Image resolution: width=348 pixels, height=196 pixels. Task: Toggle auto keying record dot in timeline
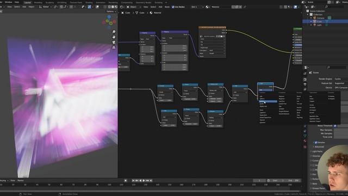[x=126, y=181]
